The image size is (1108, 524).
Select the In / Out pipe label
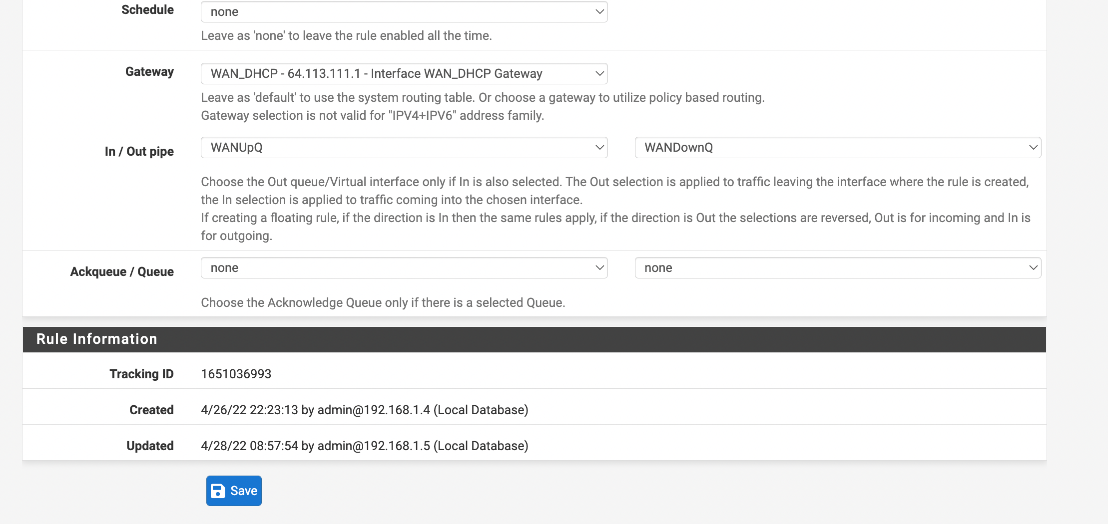(139, 151)
